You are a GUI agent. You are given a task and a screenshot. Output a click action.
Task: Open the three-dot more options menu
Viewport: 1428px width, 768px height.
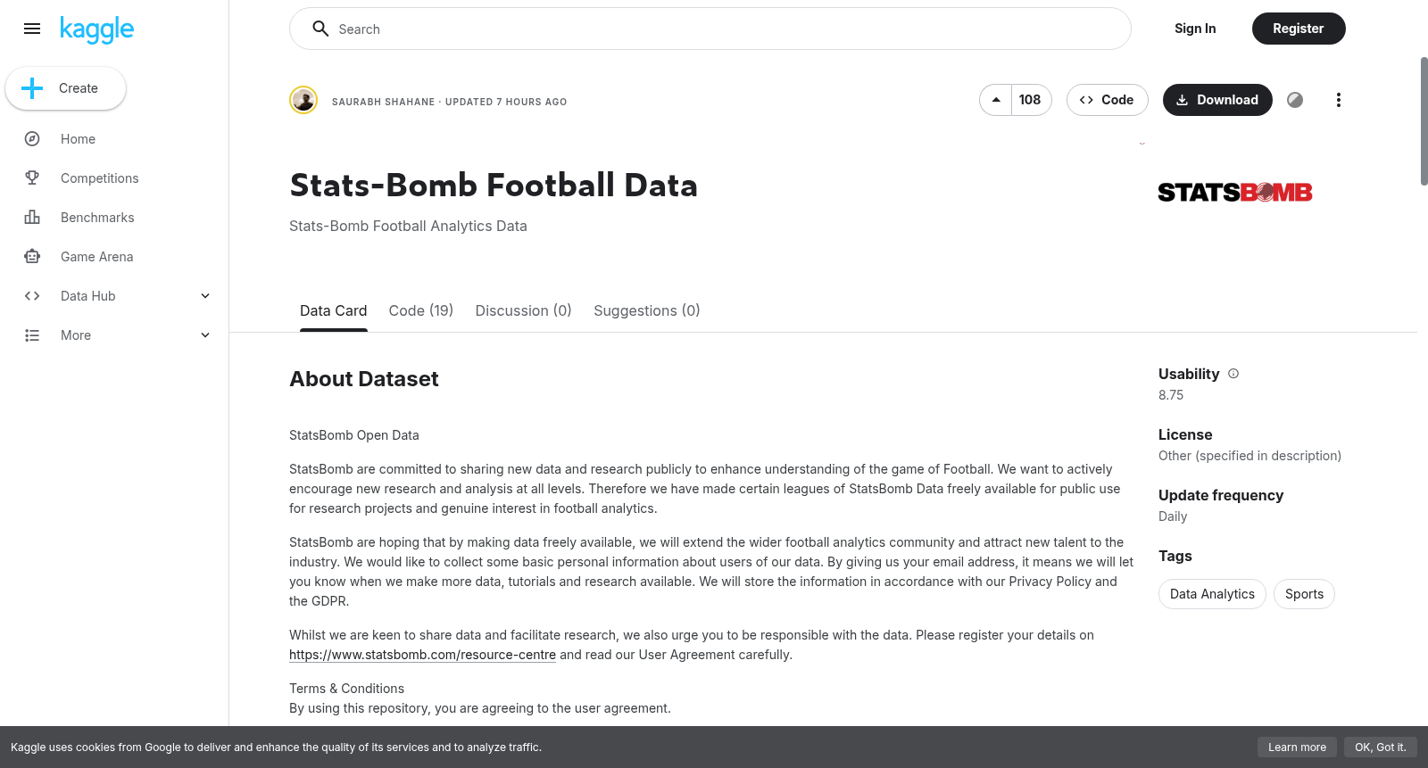point(1338,100)
